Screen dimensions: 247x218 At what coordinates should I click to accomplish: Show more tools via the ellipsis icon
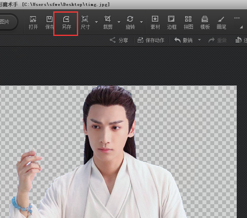[237, 18]
